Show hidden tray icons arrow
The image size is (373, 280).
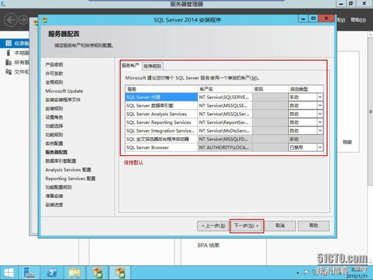tap(297, 273)
